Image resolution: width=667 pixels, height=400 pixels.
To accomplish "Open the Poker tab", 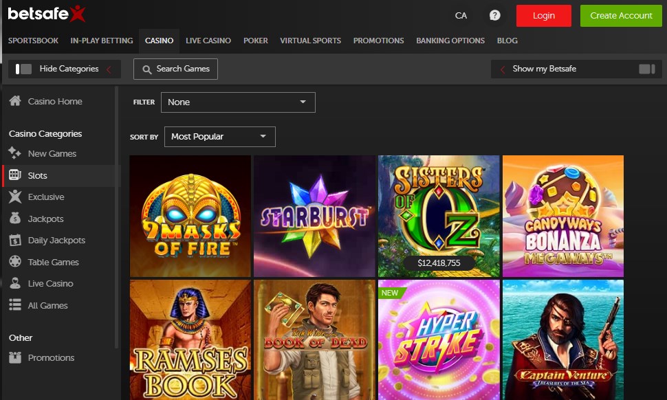I will pos(256,41).
